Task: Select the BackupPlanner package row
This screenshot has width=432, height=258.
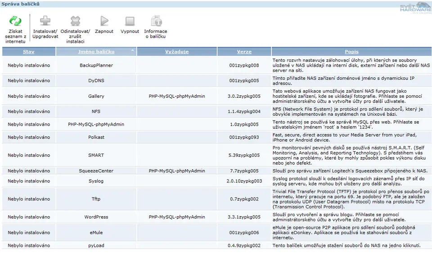Action: [96, 65]
